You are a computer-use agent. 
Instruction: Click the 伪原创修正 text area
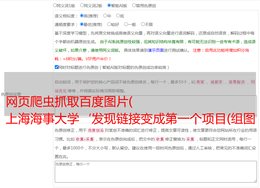click(156, 171)
